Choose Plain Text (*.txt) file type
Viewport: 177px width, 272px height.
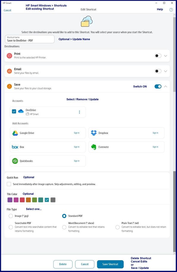[118, 227]
